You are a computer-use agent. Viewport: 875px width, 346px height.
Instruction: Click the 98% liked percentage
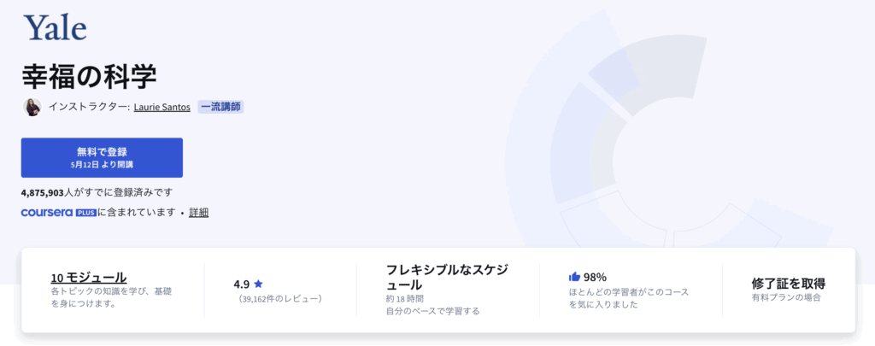(x=595, y=277)
